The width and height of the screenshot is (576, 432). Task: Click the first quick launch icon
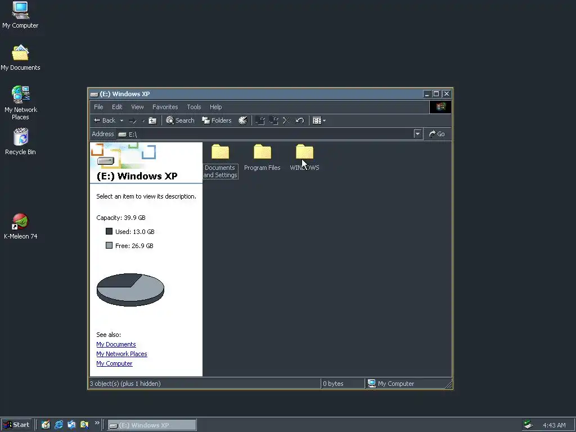point(46,425)
